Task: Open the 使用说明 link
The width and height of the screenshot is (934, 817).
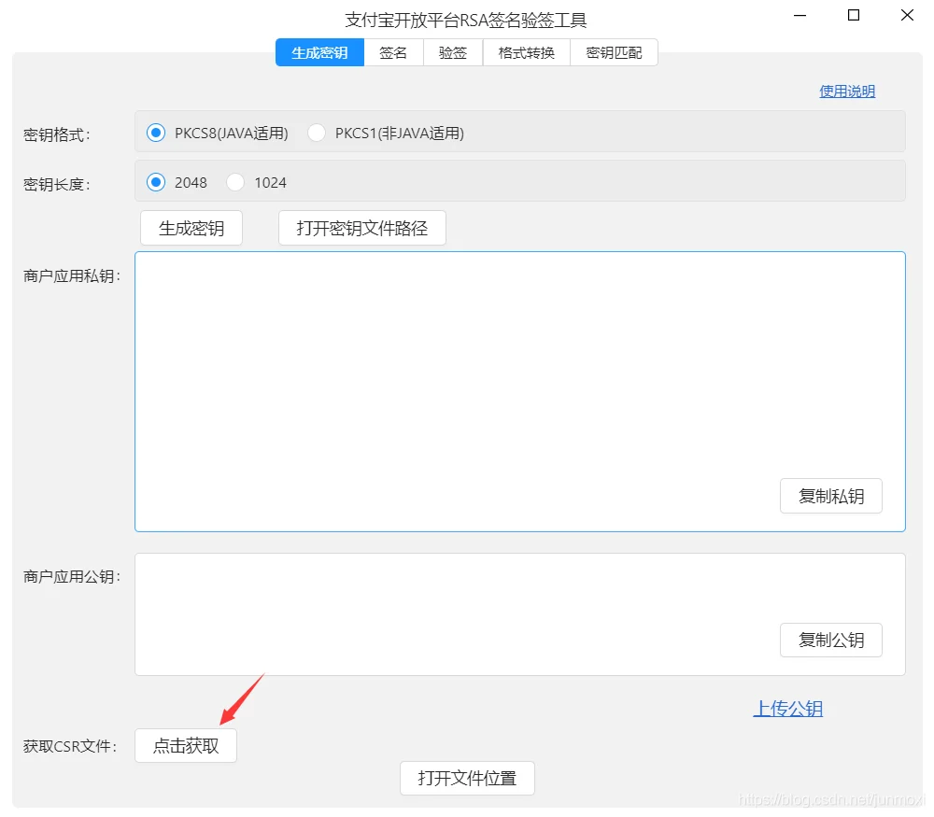Action: 847,92
